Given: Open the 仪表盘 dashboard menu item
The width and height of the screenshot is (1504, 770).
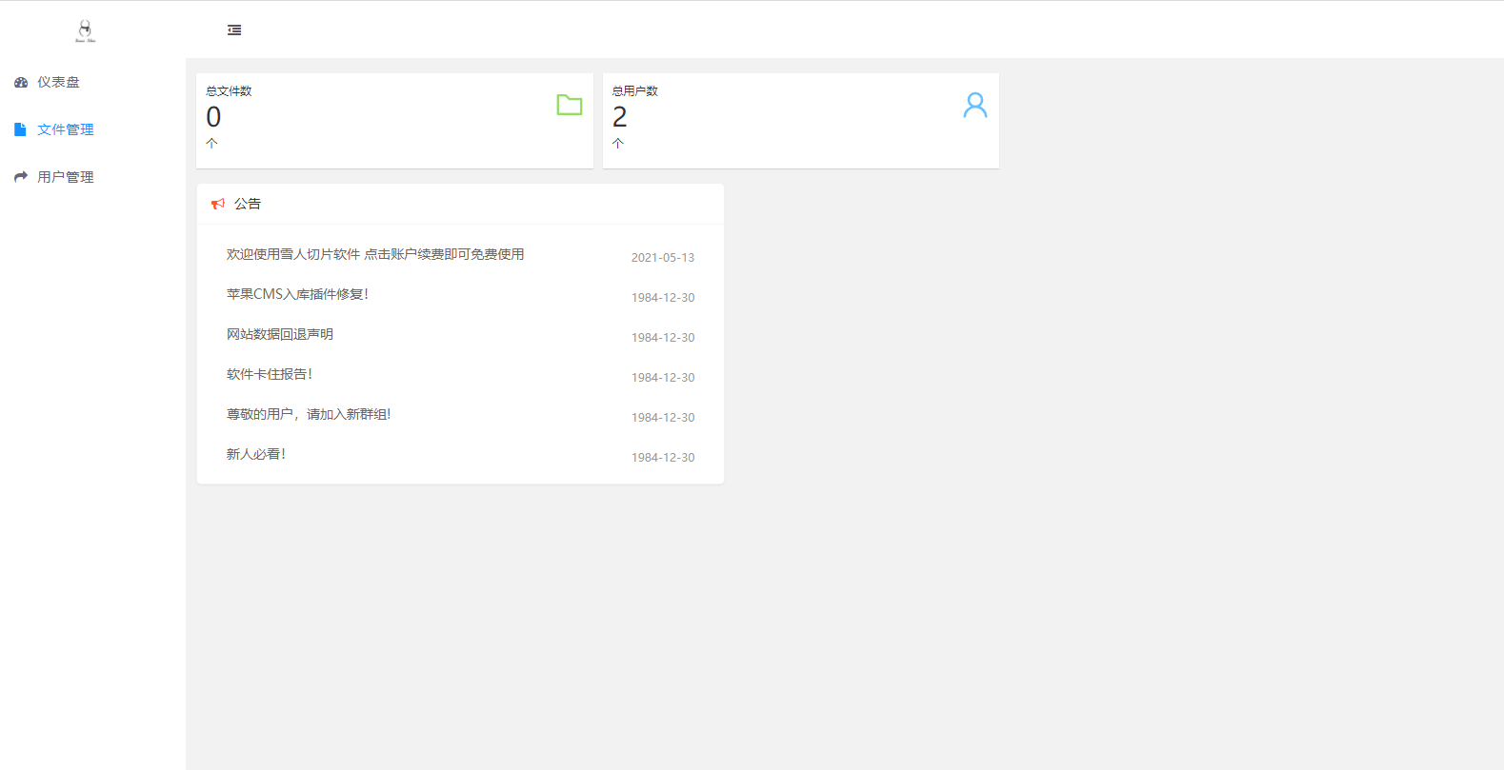Looking at the screenshot, I should (58, 83).
